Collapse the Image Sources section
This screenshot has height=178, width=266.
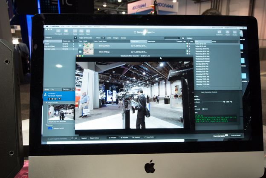tap(46, 103)
